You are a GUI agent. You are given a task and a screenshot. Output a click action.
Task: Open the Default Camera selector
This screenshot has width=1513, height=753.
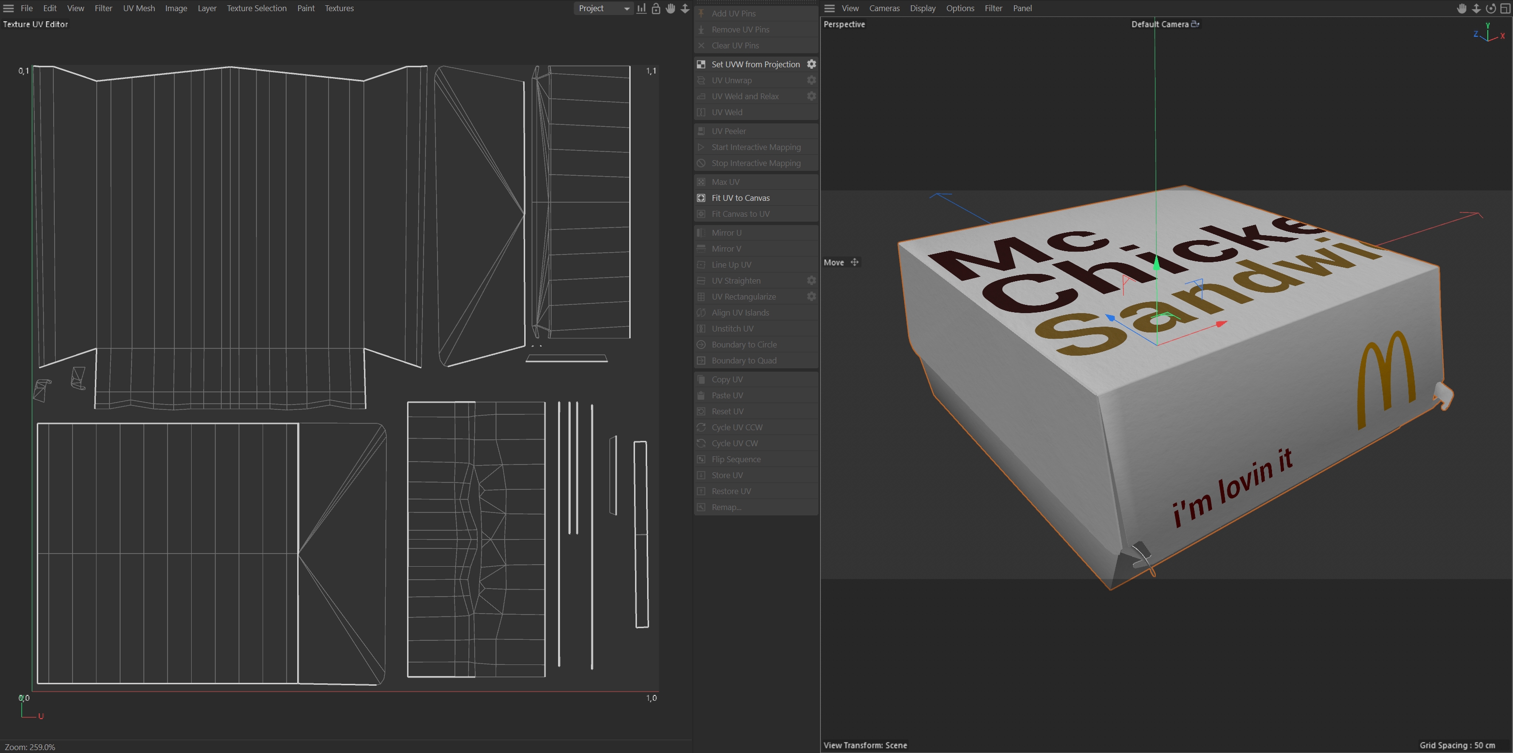tap(1165, 24)
